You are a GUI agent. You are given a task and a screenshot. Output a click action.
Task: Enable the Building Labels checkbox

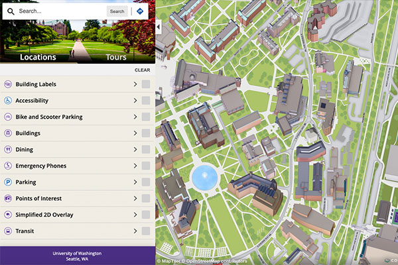tap(145, 85)
